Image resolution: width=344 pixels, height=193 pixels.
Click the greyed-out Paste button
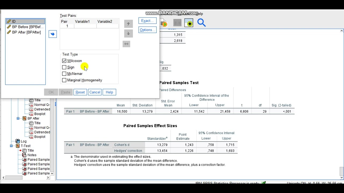tap(66, 92)
